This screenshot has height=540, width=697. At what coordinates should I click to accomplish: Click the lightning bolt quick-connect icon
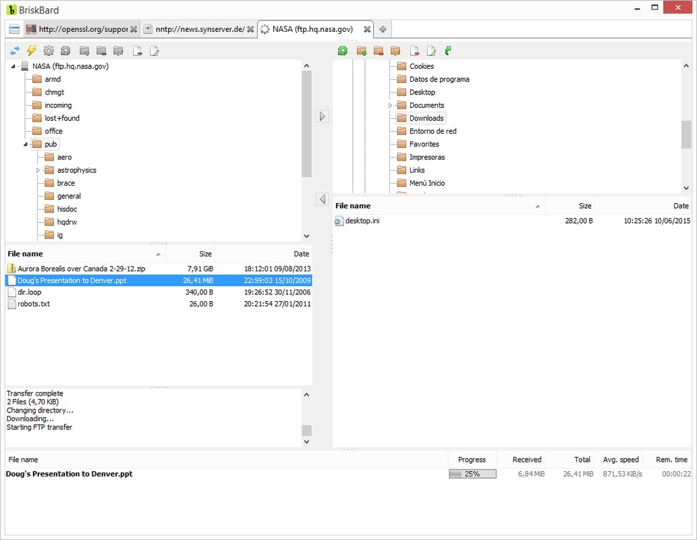coord(32,51)
